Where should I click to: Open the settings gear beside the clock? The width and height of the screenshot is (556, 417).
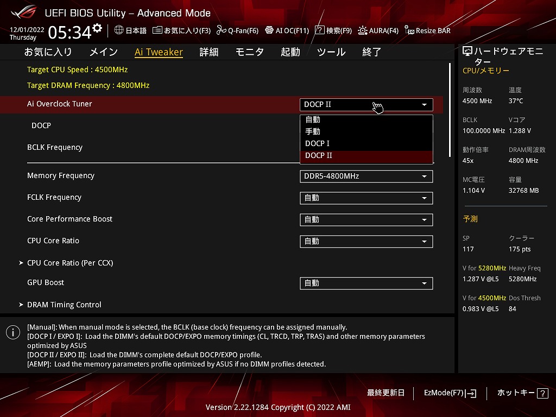(97, 28)
